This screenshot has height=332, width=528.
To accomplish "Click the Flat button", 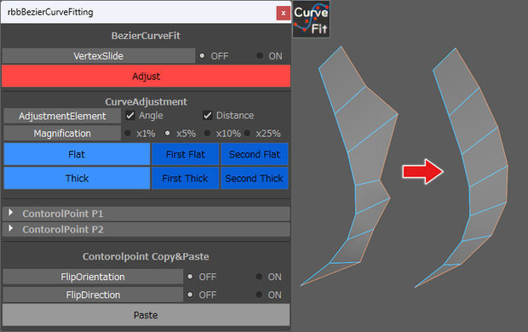I will tap(77, 154).
